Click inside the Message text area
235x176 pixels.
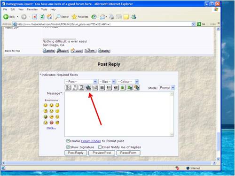point(119,114)
